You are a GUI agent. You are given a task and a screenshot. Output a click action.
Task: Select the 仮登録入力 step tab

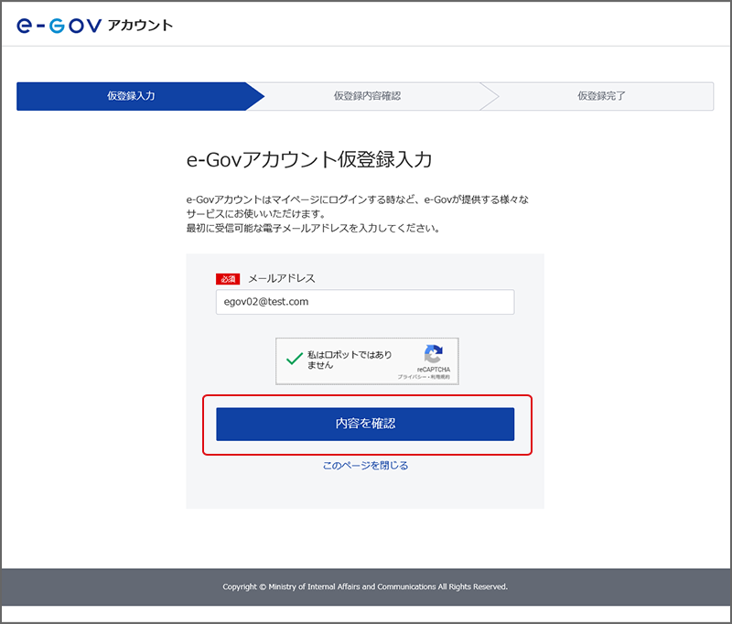click(131, 96)
